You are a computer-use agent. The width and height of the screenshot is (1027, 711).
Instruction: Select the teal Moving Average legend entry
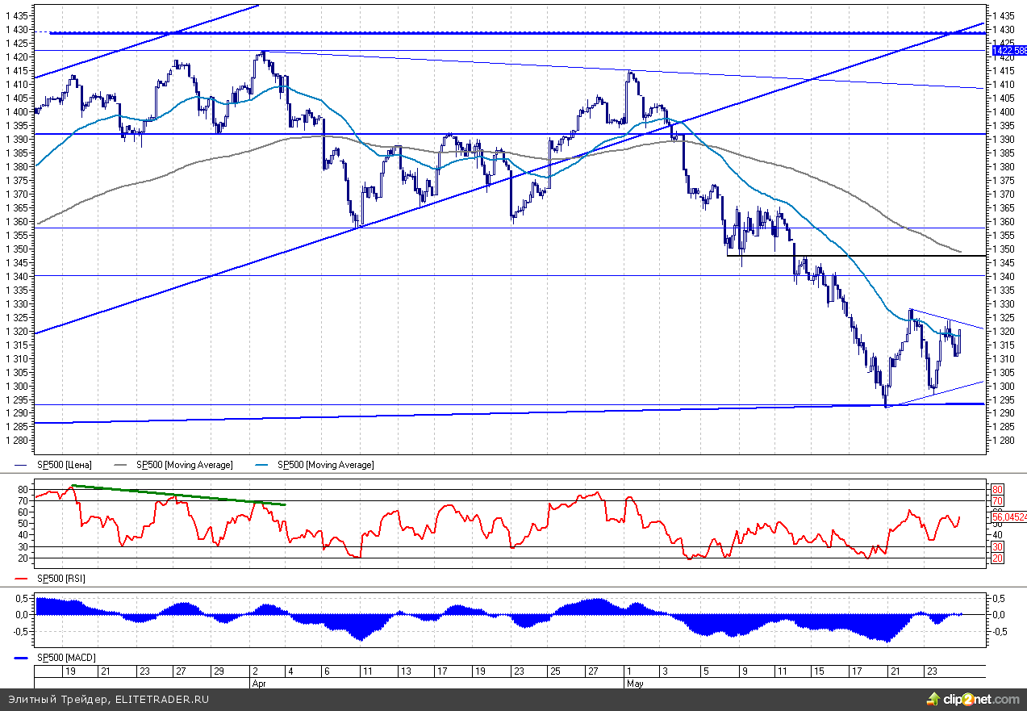tap(325, 465)
